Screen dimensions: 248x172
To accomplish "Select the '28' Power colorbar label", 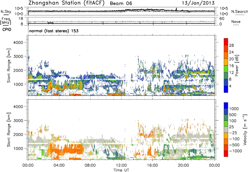I will 231,45.
